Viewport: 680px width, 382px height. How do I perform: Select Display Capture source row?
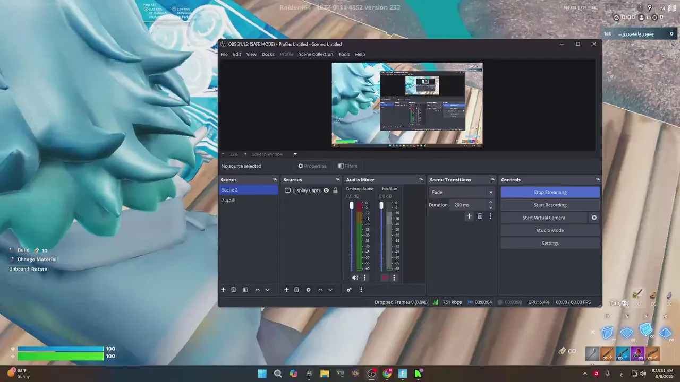click(x=311, y=190)
